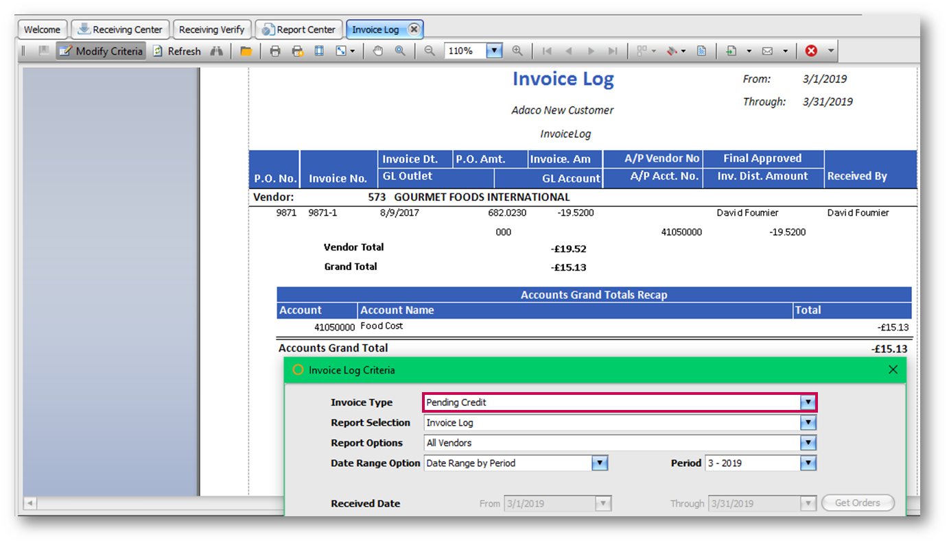Click the red cancel icon in toolbar
The image size is (949, 545).
(x=811, y=51)
